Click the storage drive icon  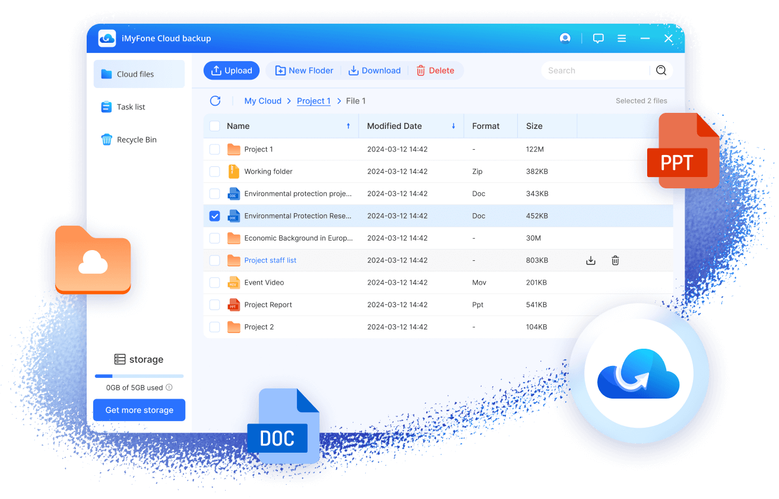(x=120, y=359)
